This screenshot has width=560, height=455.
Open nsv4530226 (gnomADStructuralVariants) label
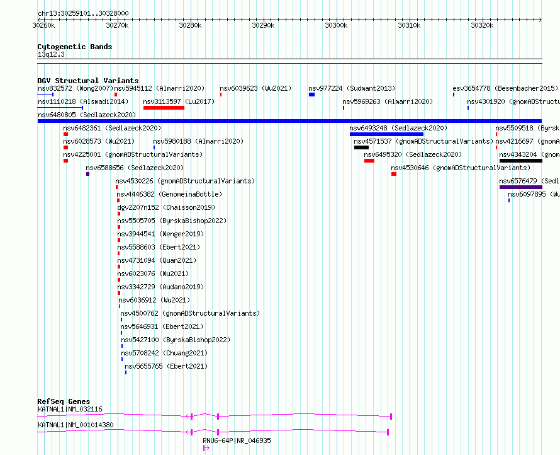(x=185, y=181)
